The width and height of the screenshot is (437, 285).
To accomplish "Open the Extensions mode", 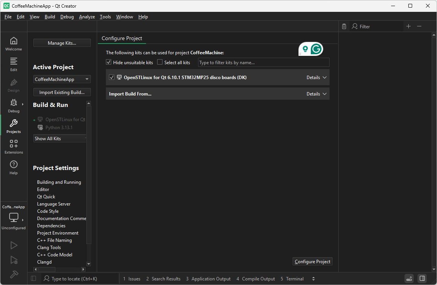I will (x=13, y=146).
